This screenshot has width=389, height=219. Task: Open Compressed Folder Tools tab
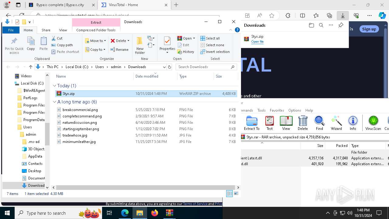pos(96,30)
